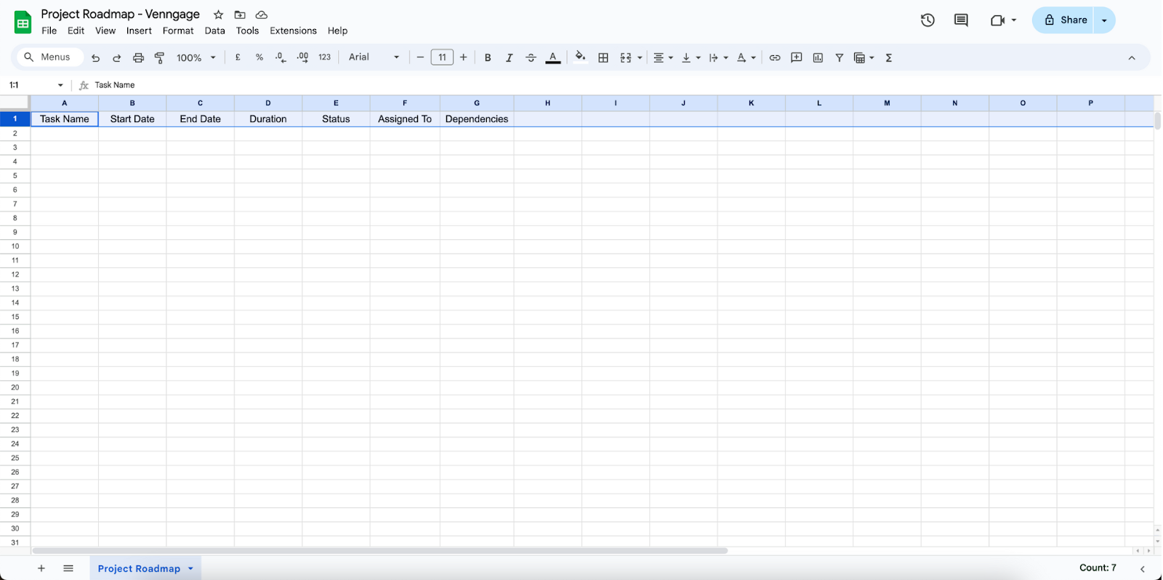Add a new sheet with the plus icon
The image size is (1163, 580).
pyautogui.click(x=41, y=568)
